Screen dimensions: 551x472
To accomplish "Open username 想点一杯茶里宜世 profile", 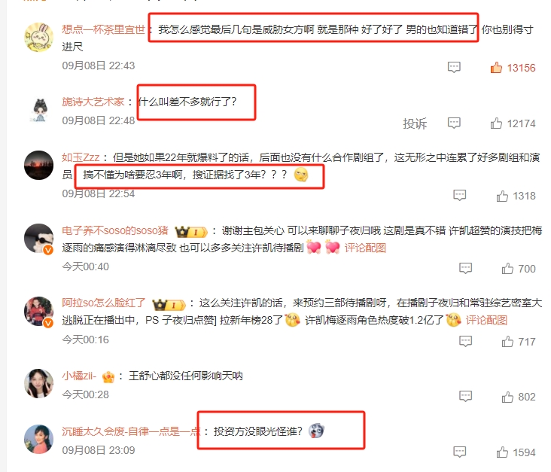I will [x=103, y=29].
